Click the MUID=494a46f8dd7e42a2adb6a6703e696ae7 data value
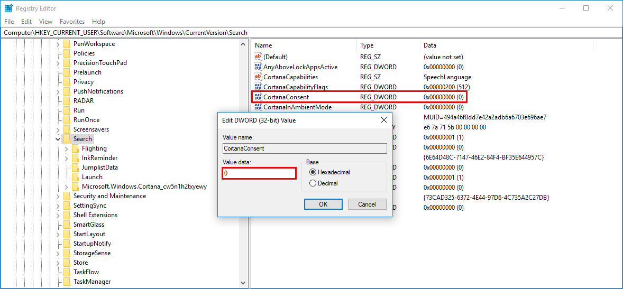This screenshot has width=623, height=289. 485,117
